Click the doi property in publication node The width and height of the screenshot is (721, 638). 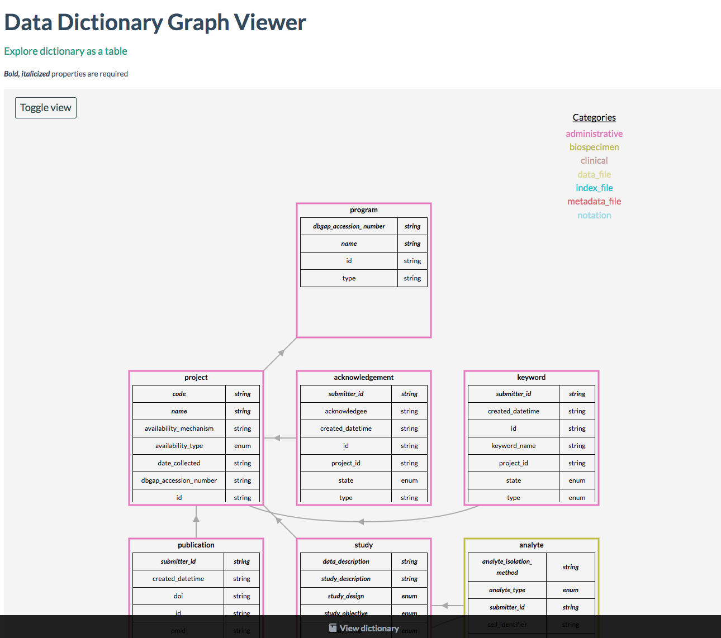(178, 596)
